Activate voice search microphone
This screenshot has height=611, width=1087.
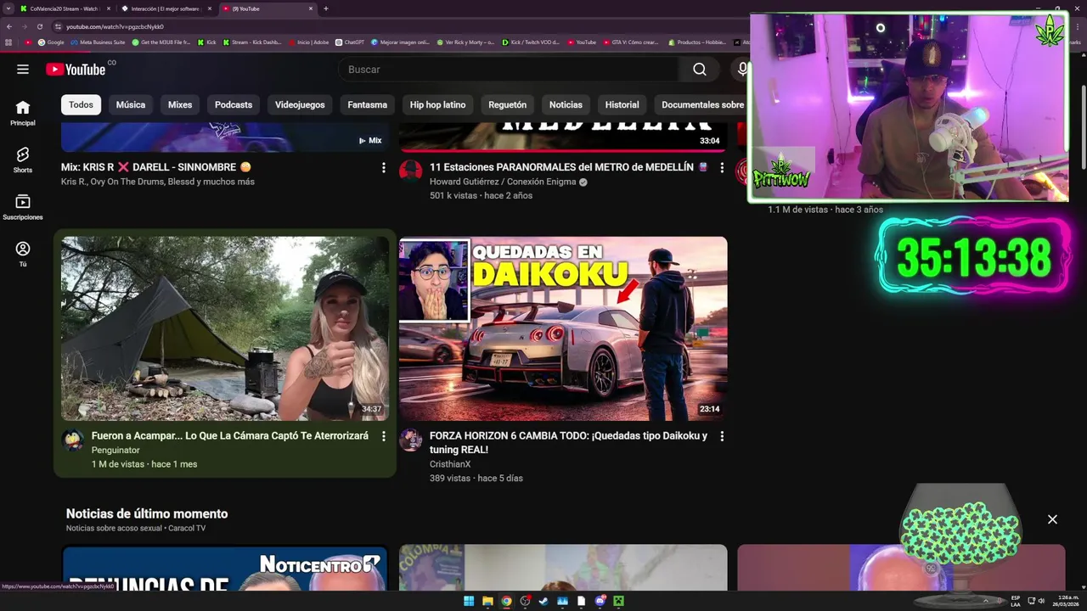pos(743,70)
